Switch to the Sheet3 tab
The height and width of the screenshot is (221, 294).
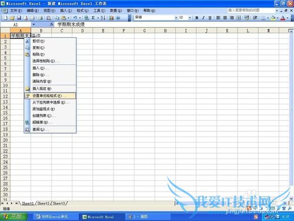[x=59, y=203]
